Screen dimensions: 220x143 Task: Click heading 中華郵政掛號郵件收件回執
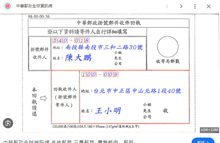pos(109,23)
